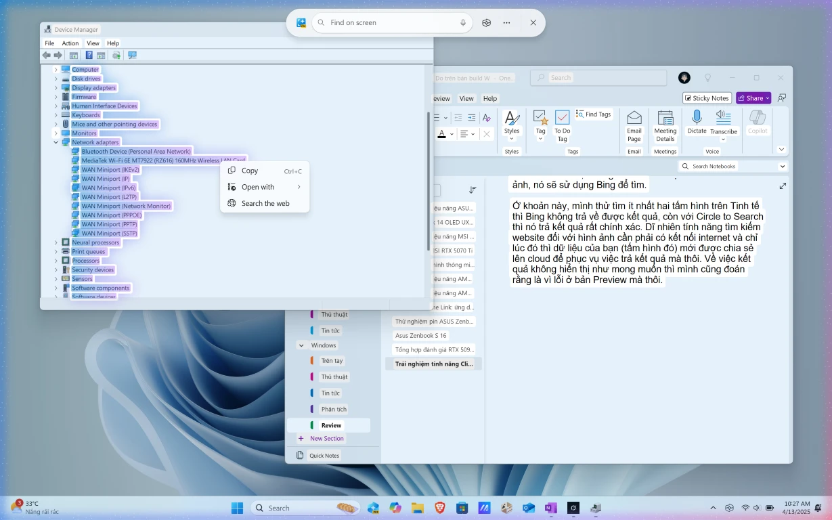Click the Forward arrow in Device Manager toolbar
The image size is (832, 520).
pos(58,56)
